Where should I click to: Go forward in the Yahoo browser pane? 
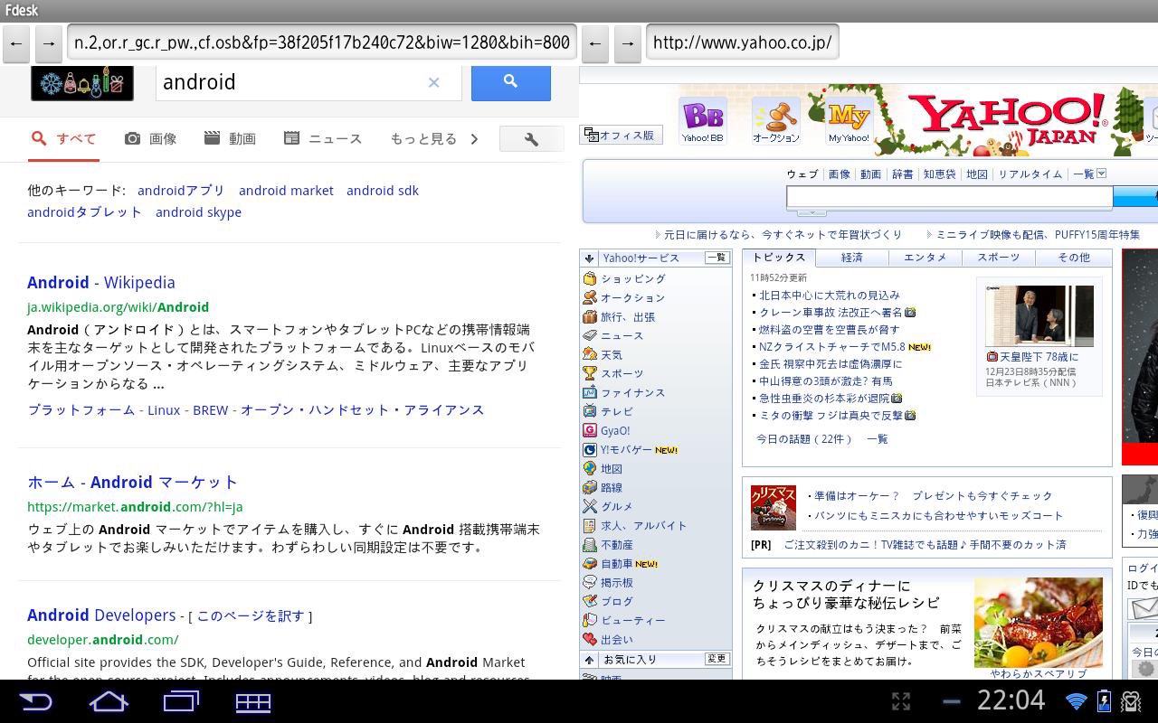(x=627, y=42)
